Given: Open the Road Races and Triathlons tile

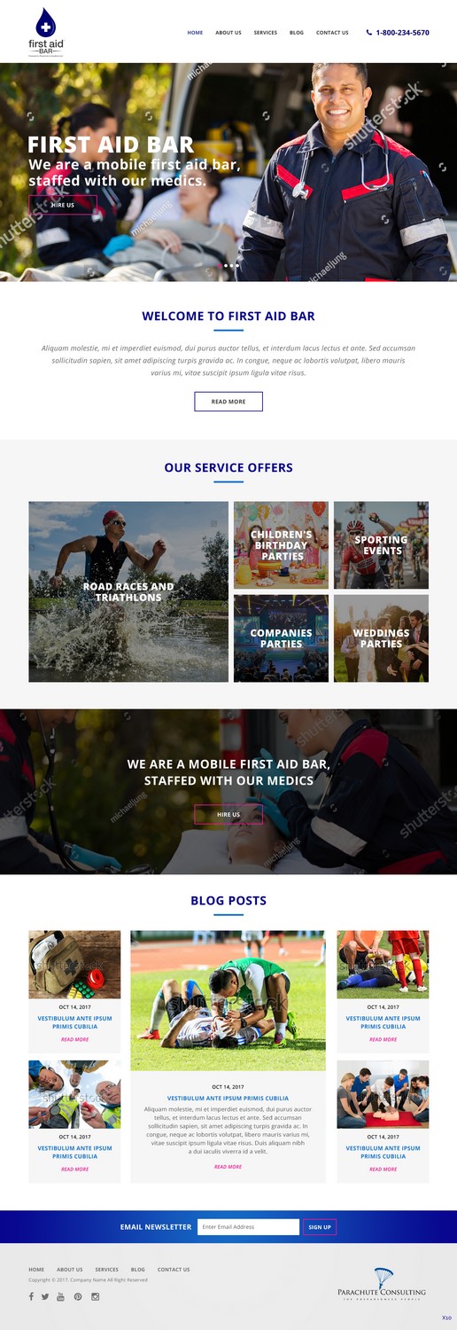Looking at the screenshot, I should tap(128, 591).
